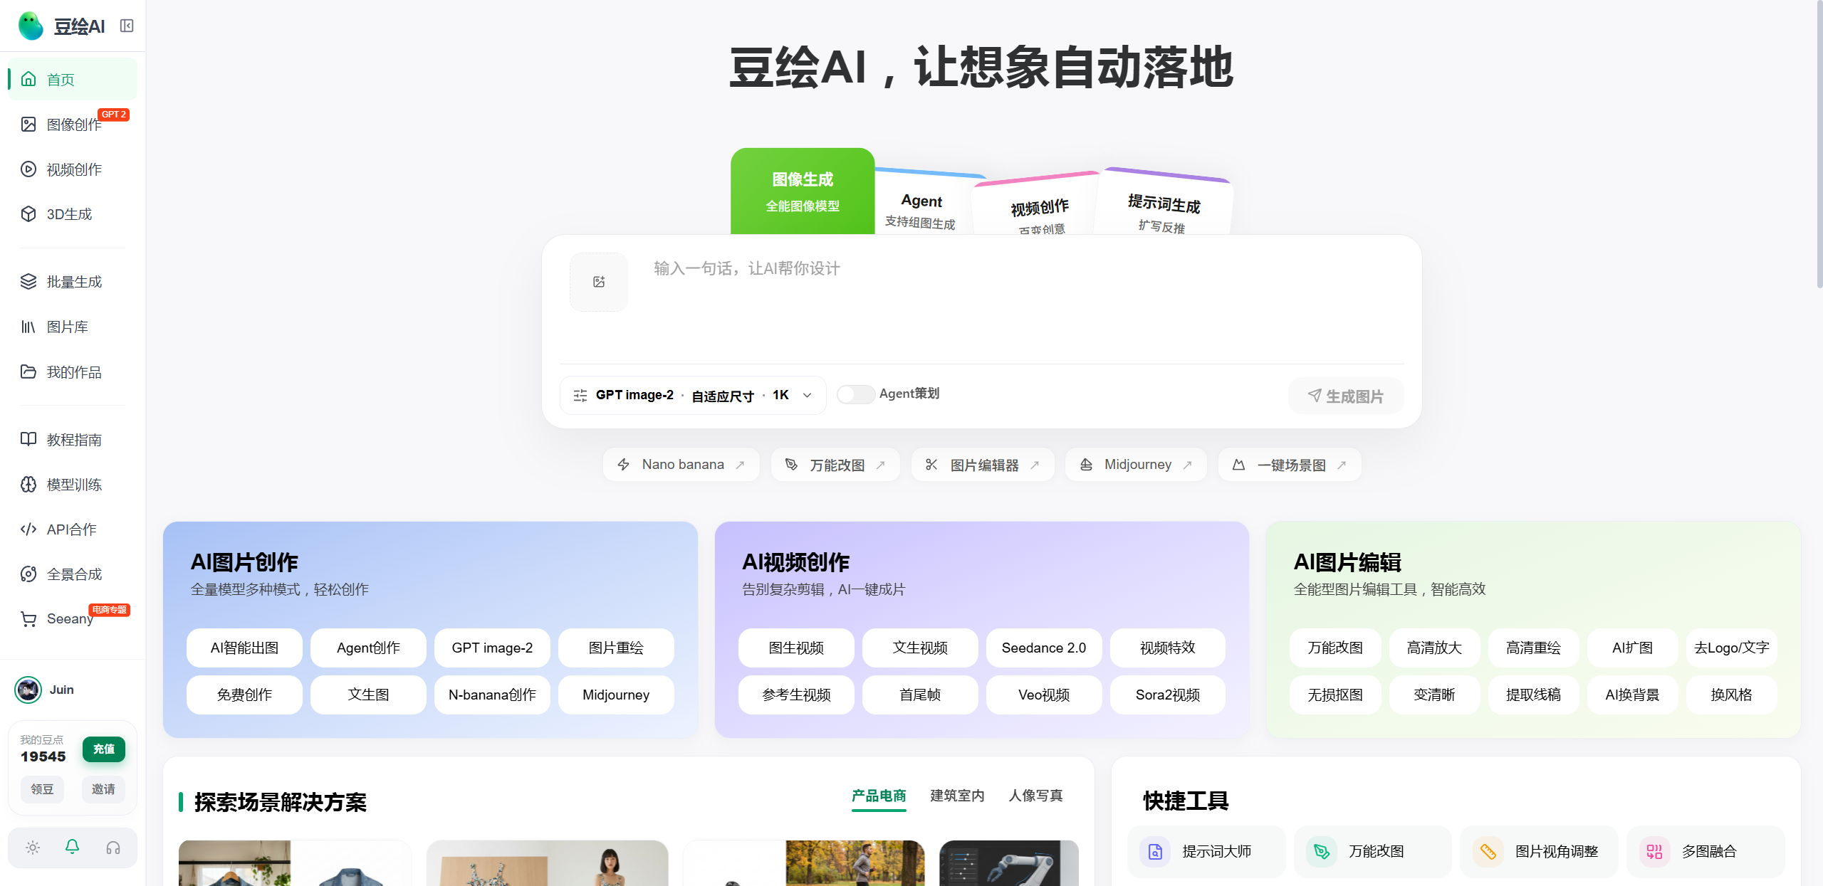Open the 图片编辑器 shortcut

983,465
